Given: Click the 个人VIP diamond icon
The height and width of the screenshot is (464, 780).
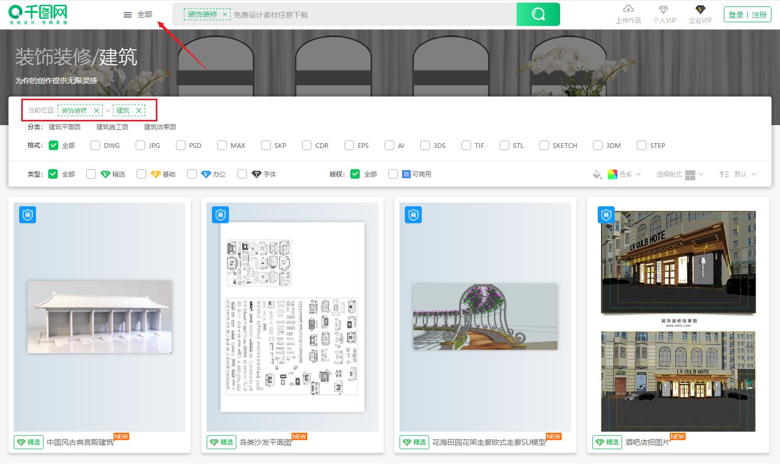Looking at the screenshot, I should coord(663,10).
